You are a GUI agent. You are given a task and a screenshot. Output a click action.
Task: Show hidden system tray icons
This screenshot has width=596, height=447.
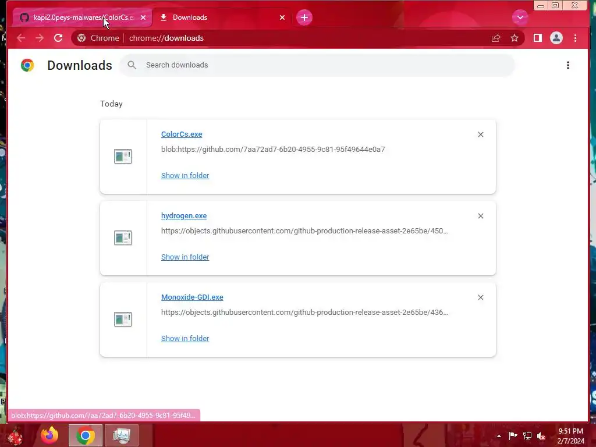tap(499, 436)
